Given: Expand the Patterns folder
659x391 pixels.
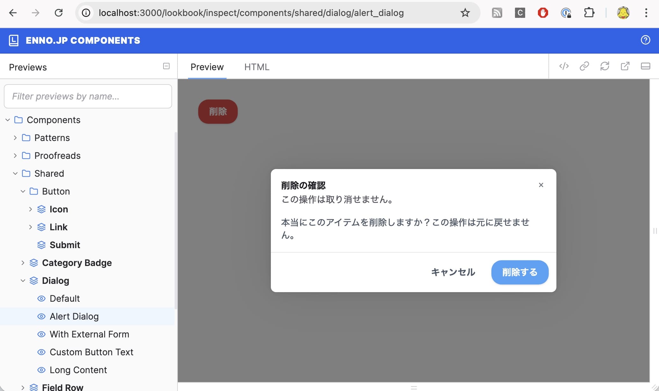Looking at the screenshot, I should [15, 138].
